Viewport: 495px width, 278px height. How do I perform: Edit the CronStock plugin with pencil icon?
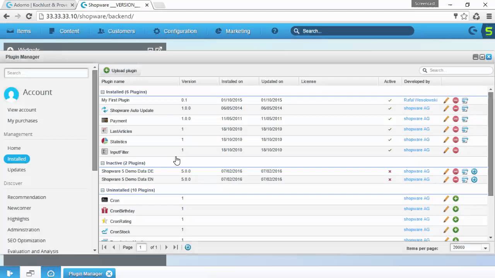click(x=446, y=230)
